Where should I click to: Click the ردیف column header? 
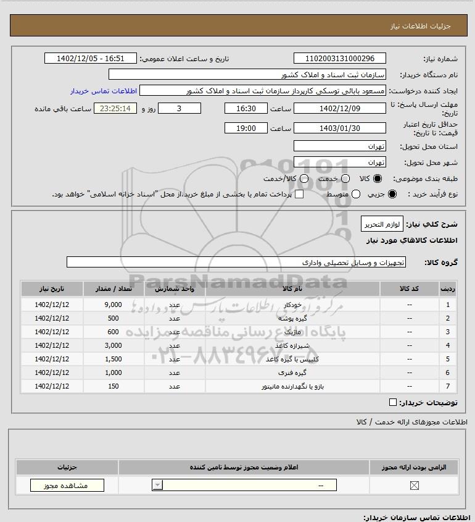tap(448, 288)
